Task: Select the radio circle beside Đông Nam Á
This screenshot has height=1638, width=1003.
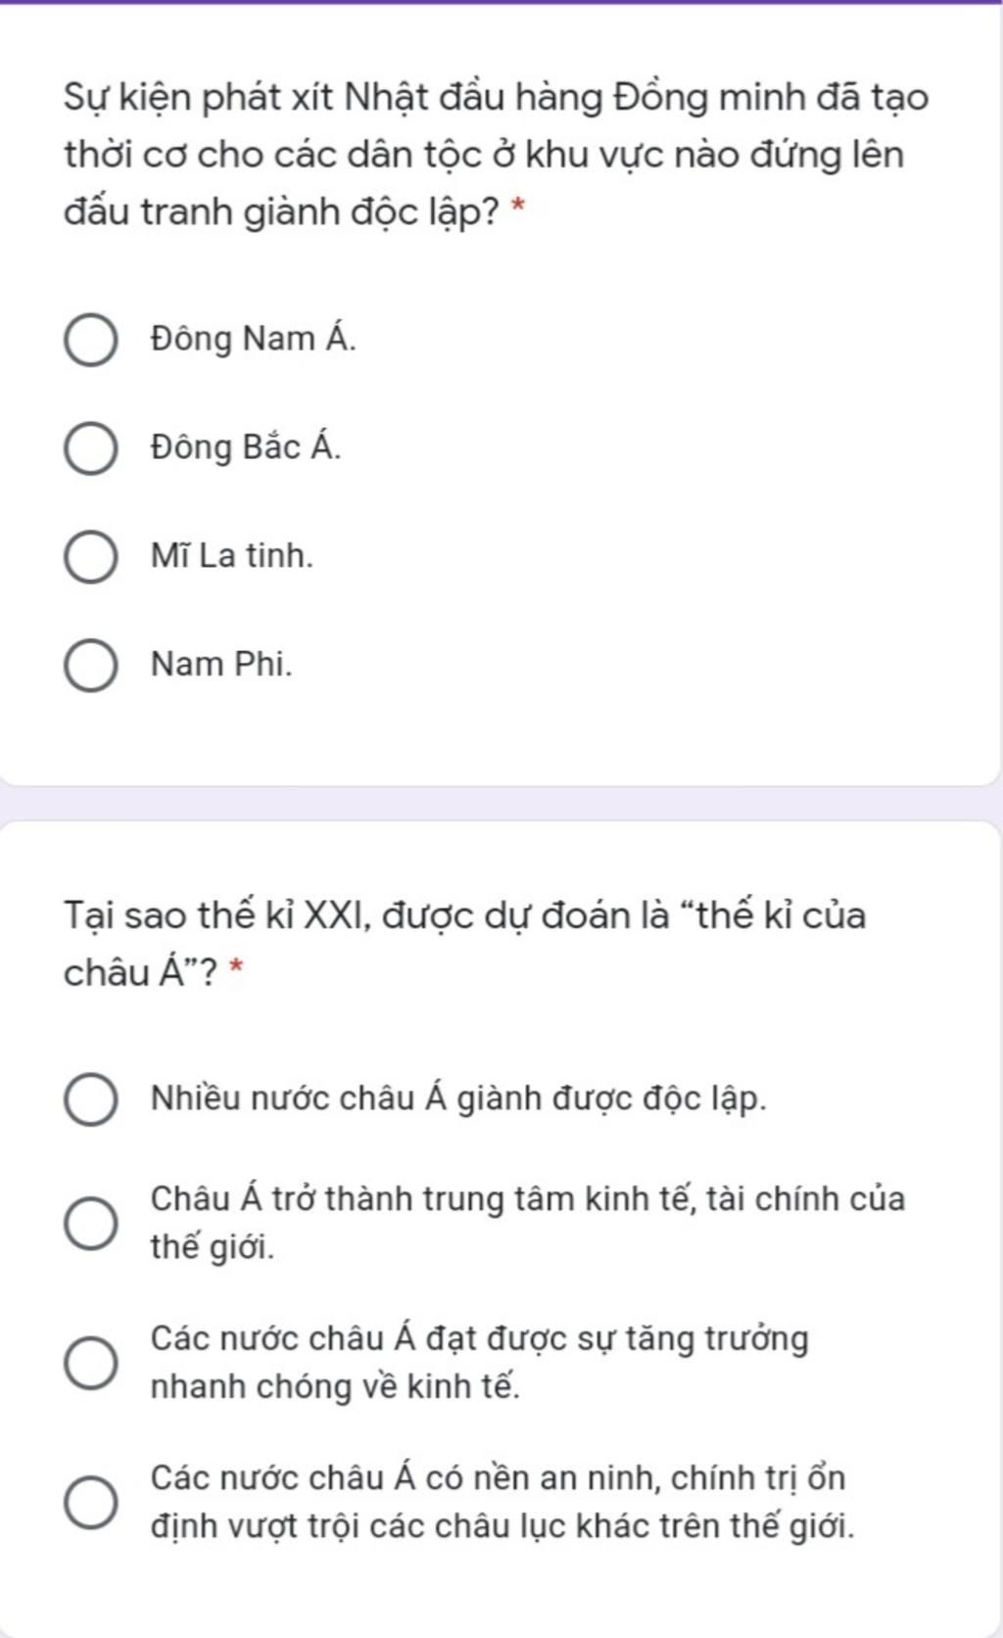Action: pos(91,341)
